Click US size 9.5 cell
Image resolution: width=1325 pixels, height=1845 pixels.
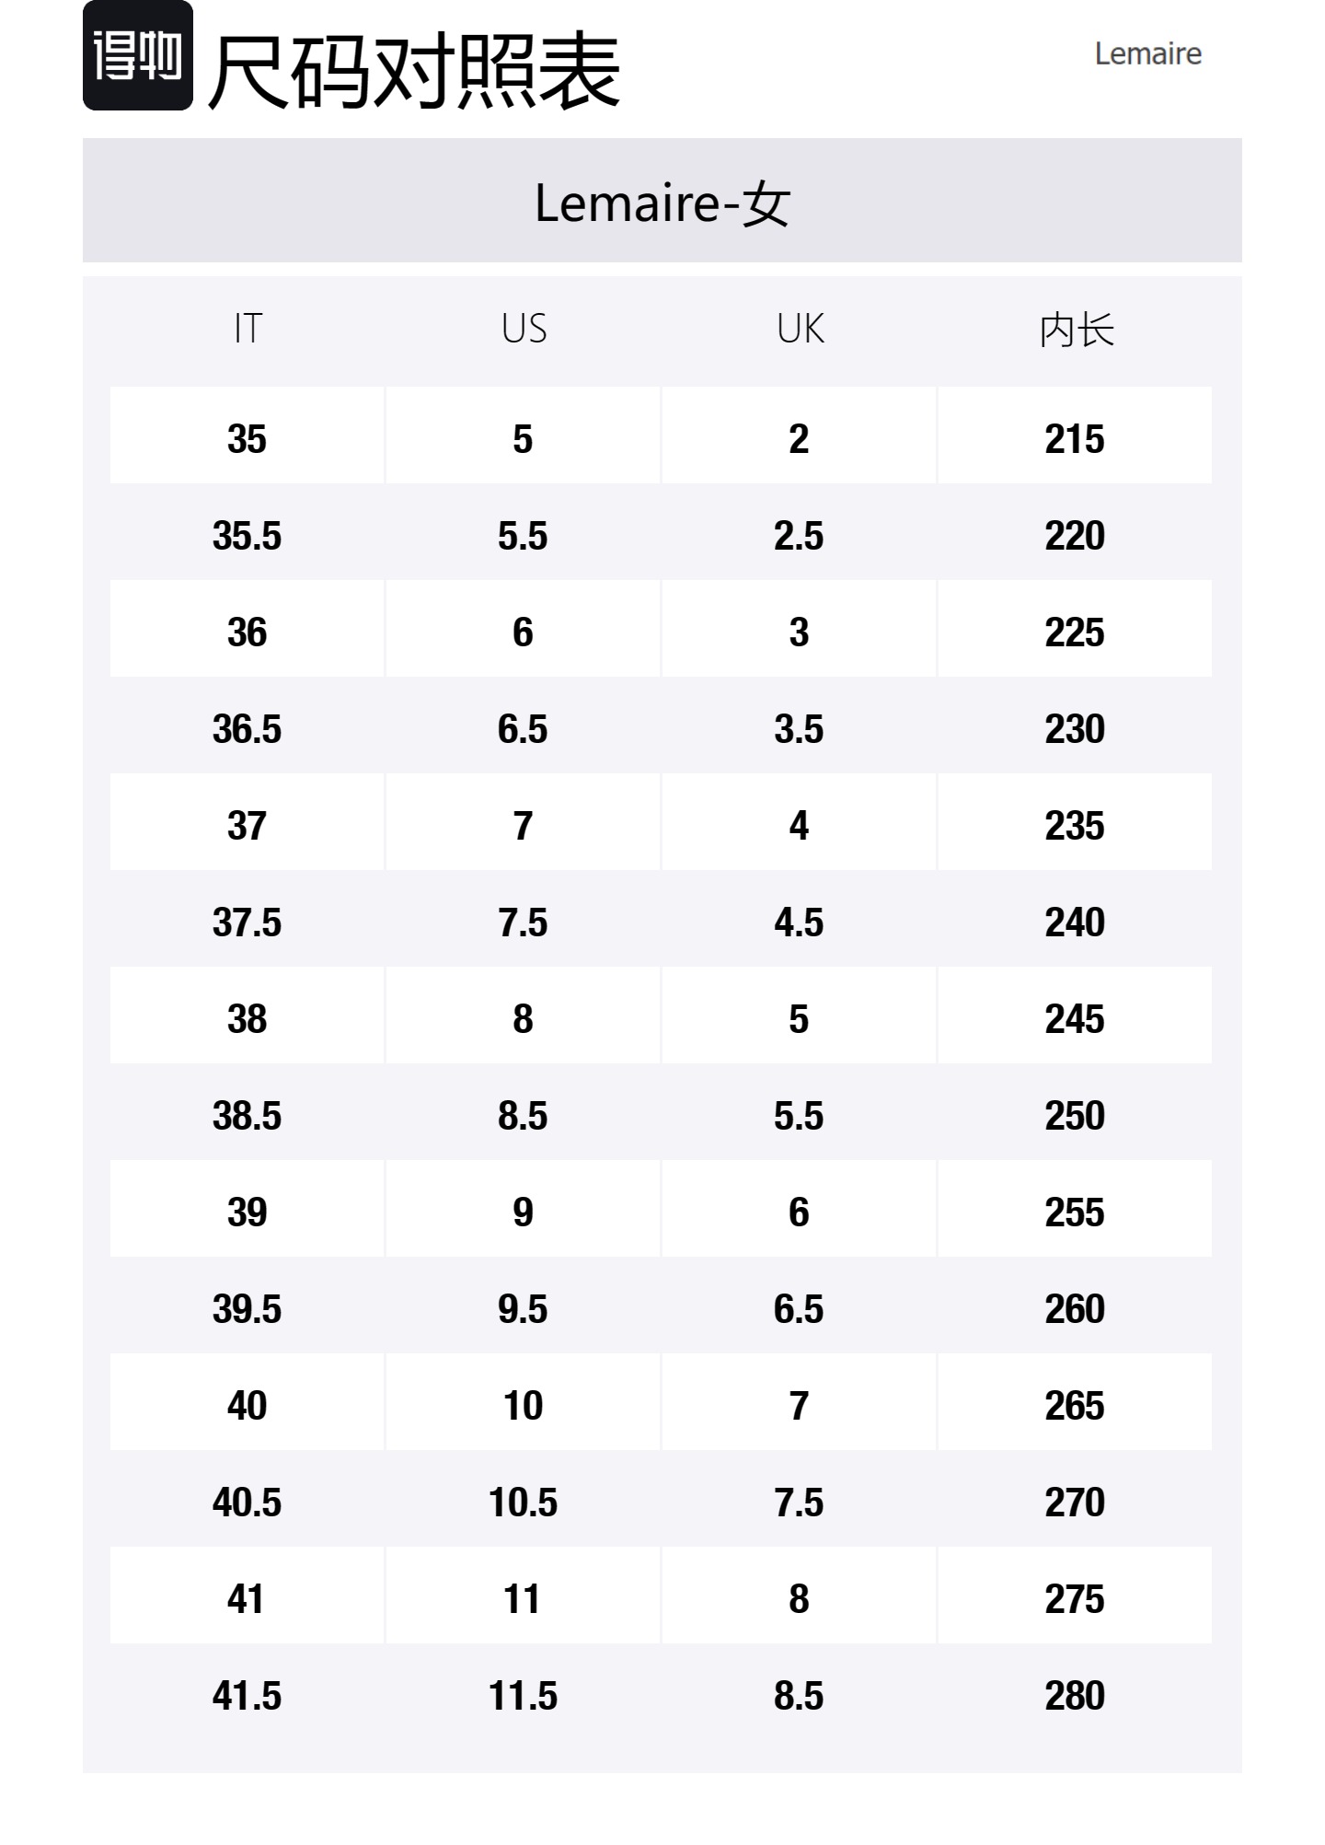[x=523, y=1308]
